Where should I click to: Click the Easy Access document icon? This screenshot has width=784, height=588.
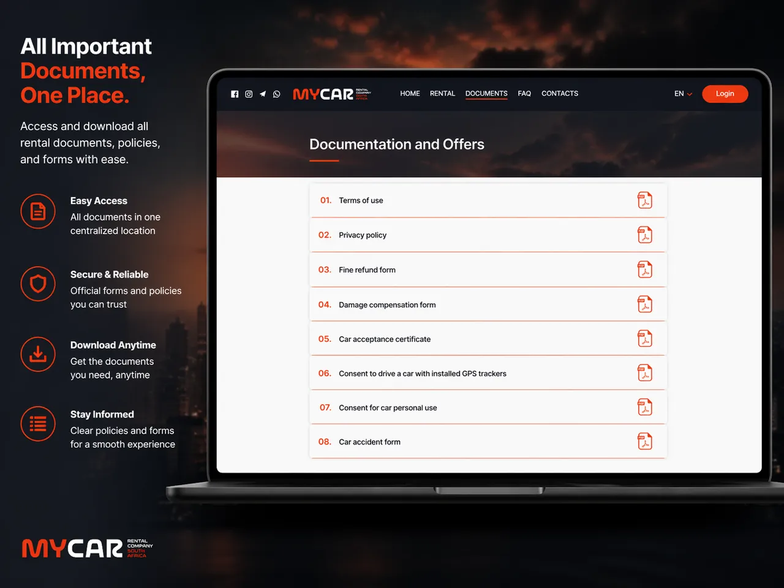tap(38, 211)
